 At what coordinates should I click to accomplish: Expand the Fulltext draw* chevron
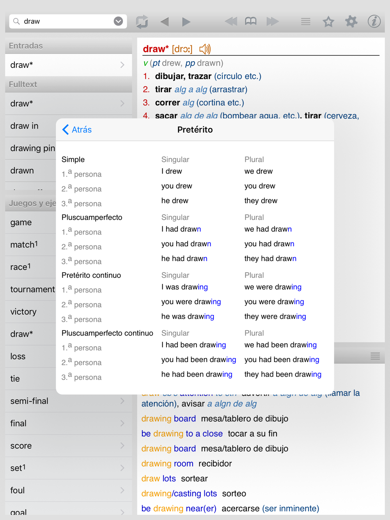click(x=122, y=103)
